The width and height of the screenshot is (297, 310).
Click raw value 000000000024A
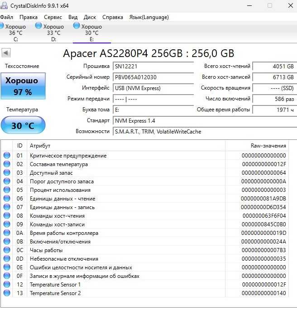click(264, 242)
